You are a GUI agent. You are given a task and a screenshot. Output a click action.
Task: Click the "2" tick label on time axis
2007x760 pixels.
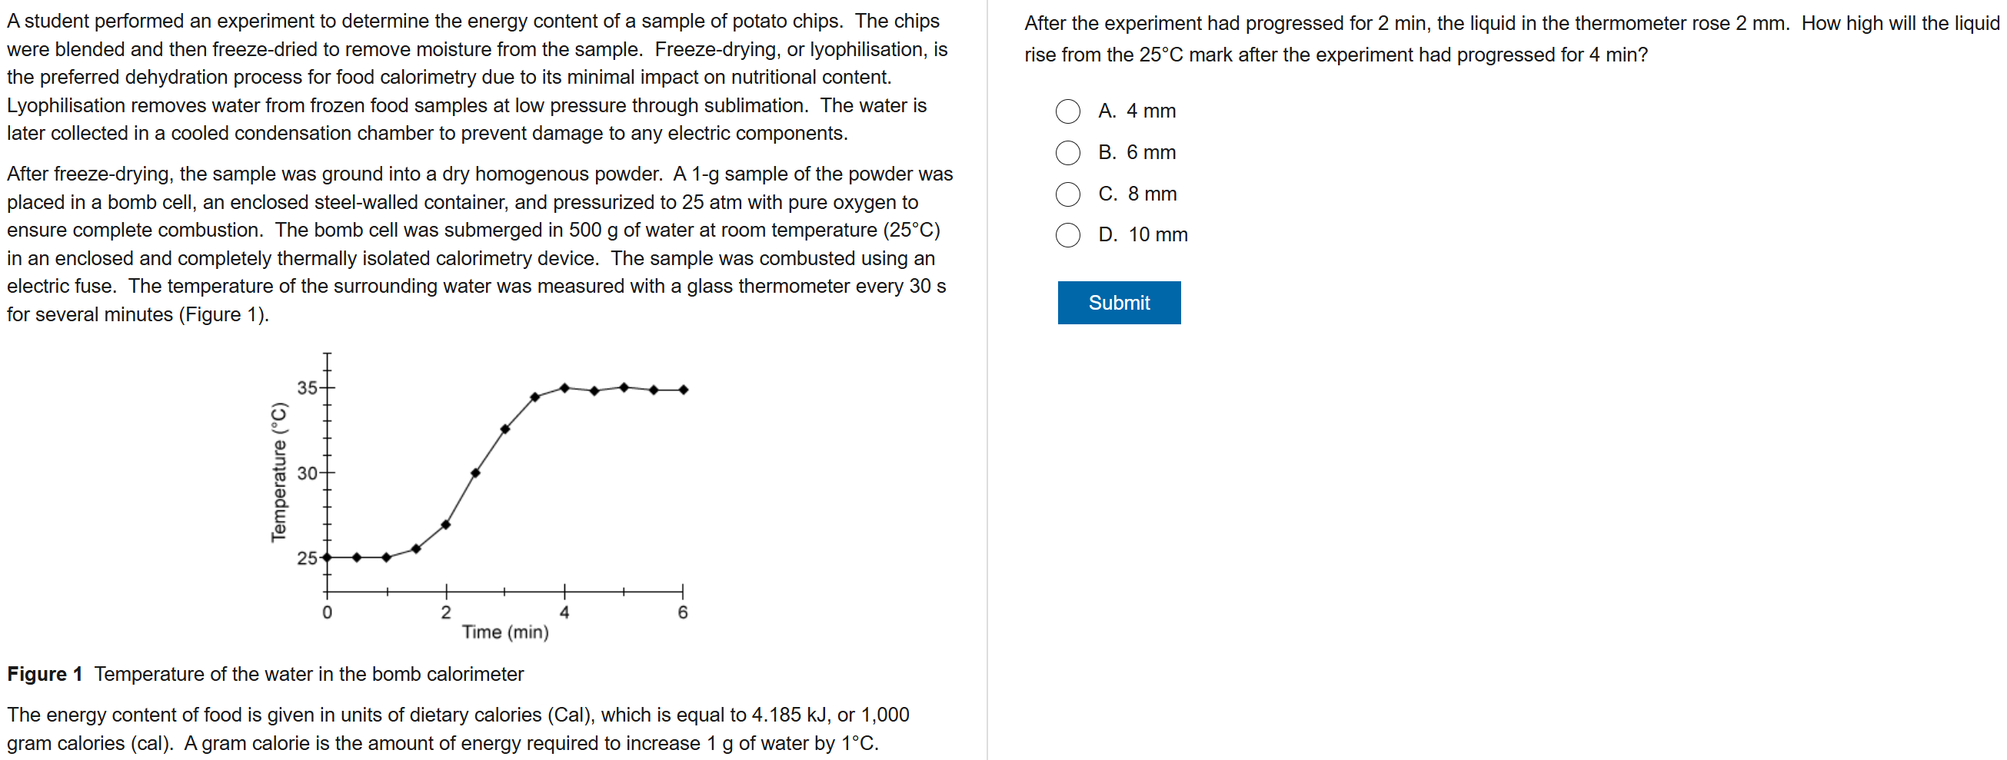(446, 612)
